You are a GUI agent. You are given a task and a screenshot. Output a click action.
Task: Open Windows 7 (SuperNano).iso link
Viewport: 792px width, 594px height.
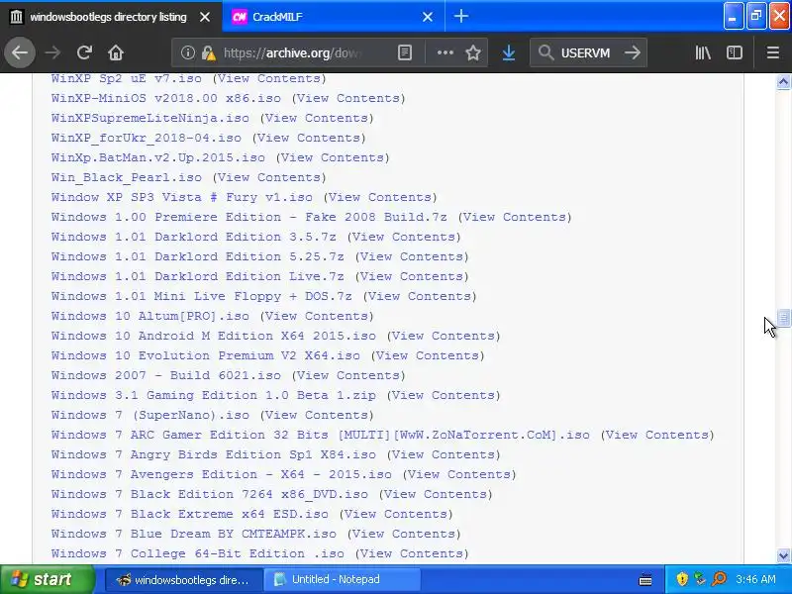[x=150, y=415]
